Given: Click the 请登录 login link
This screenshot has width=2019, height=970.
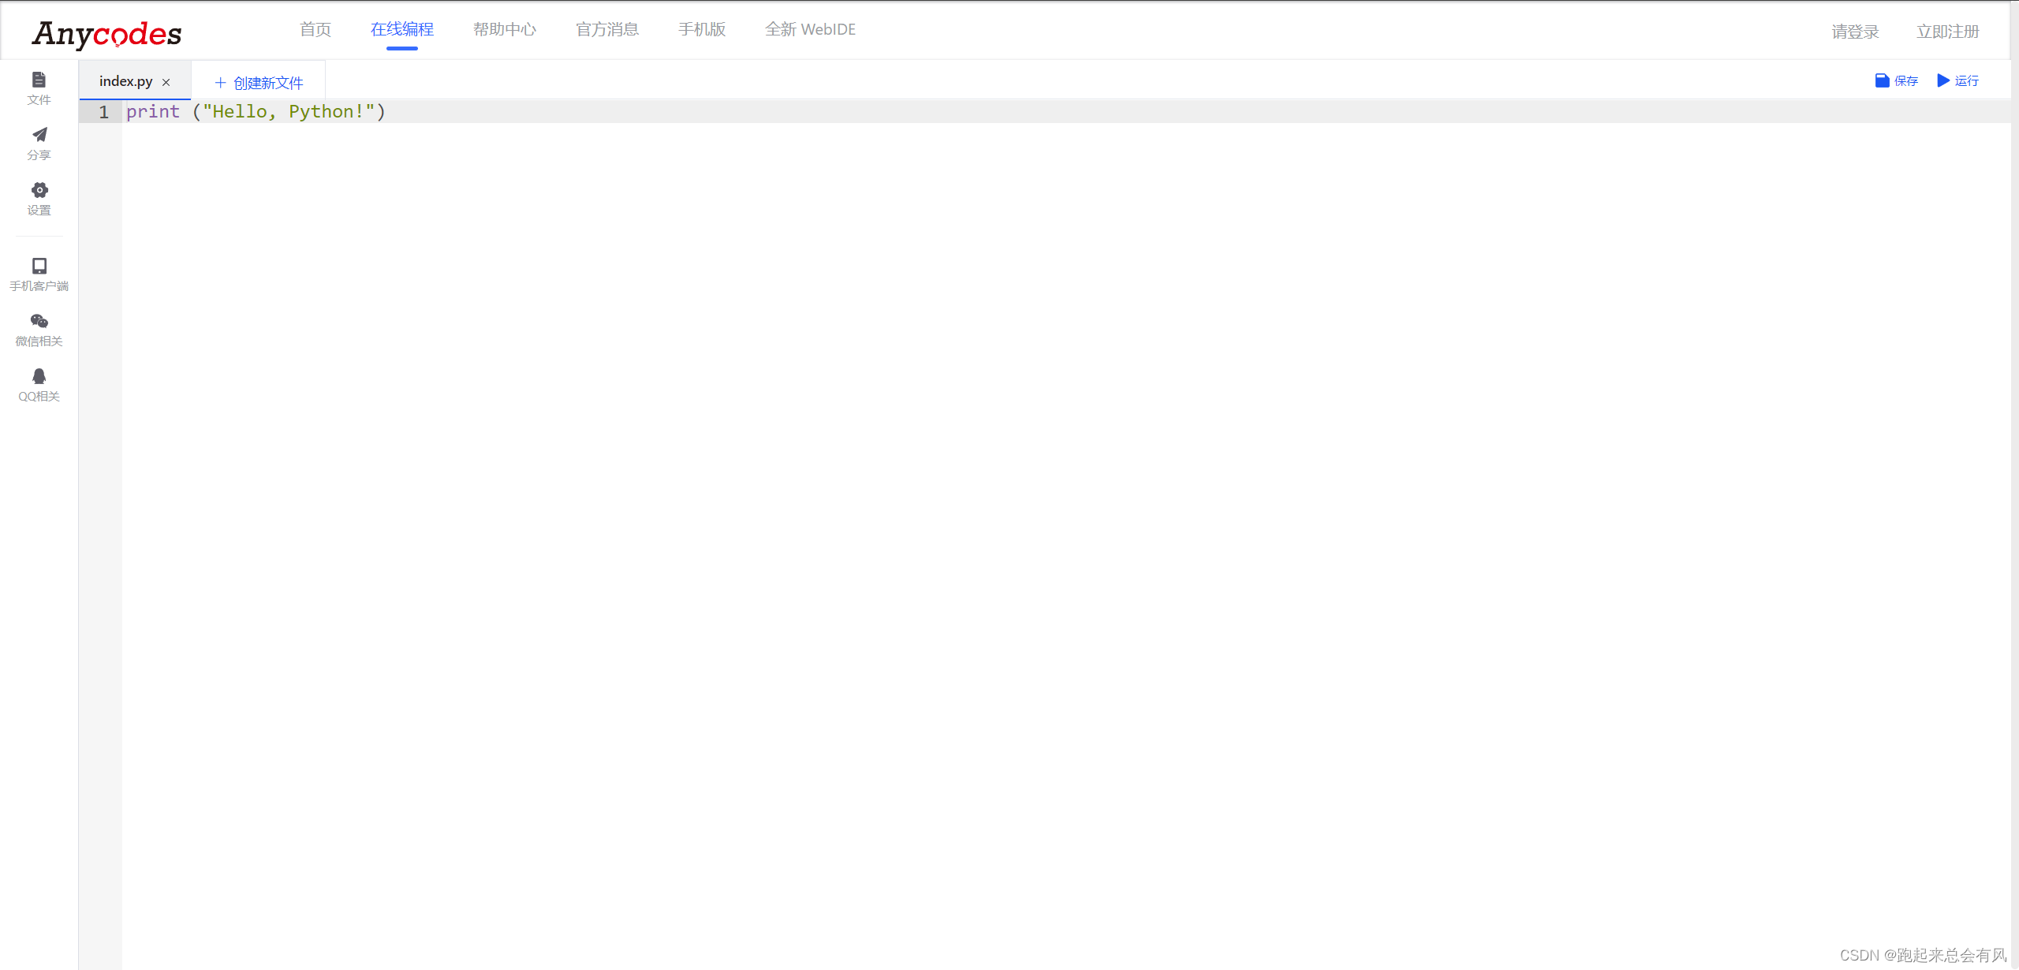Looking at the screenshot, I should (1855, 32).
